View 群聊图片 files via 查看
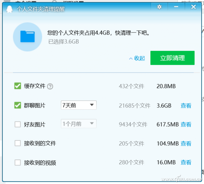Image resolution: width=204 pixels, height=184 pixels. point(186,106)
